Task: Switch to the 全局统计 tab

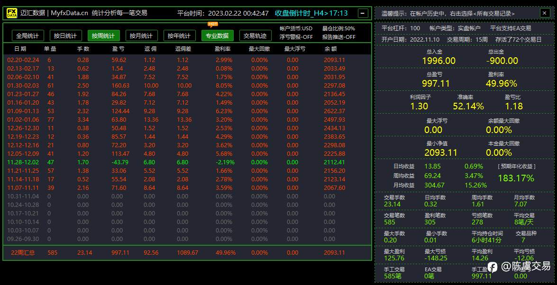Action: [x=27, y=36]
